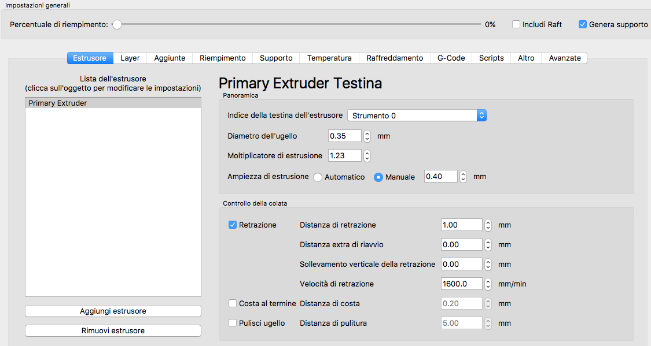
Task: Toggle the Includi Raft checkbox
Action: click(516, 25)
